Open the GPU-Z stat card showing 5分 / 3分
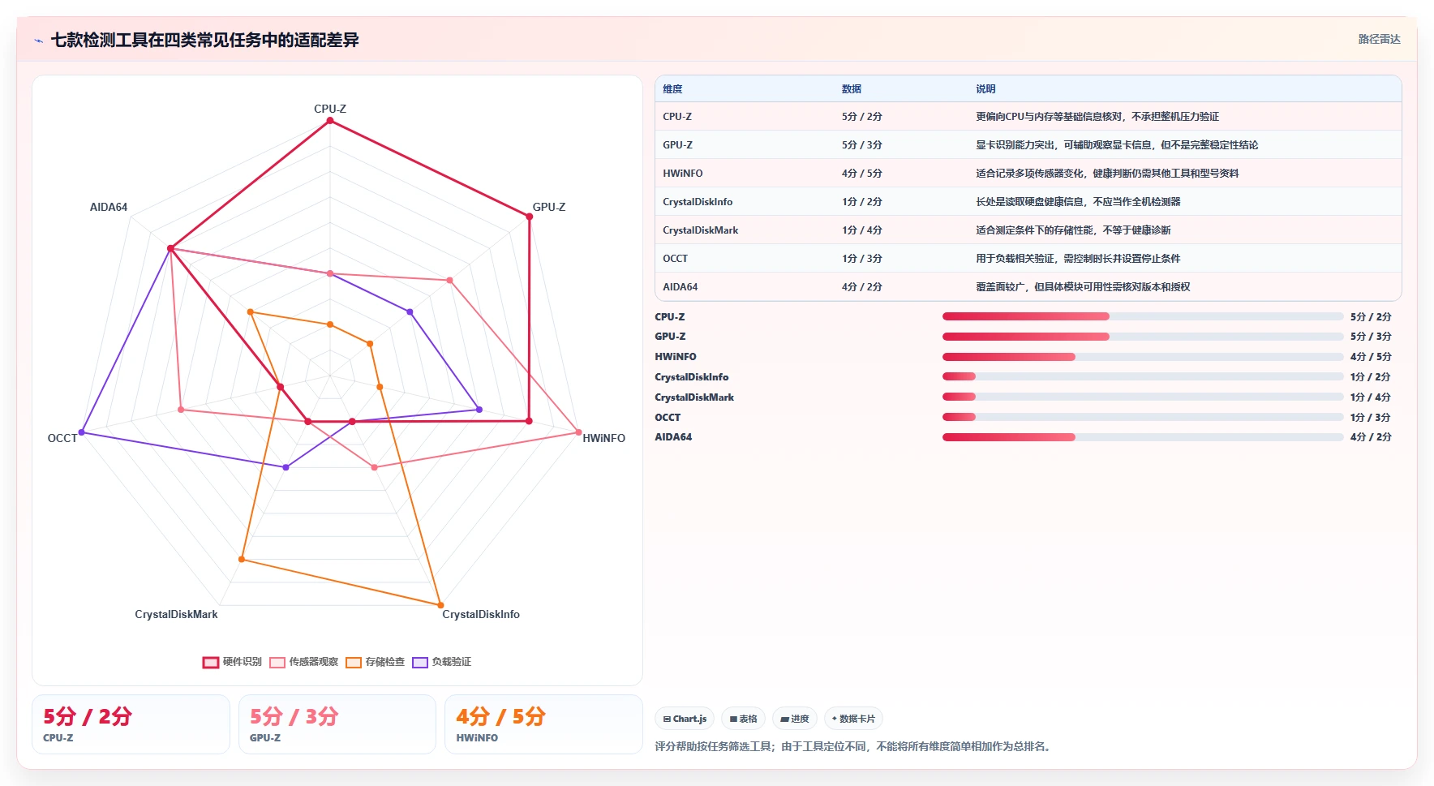This screenshot has height=786, width=1434. tap(337, 724)
